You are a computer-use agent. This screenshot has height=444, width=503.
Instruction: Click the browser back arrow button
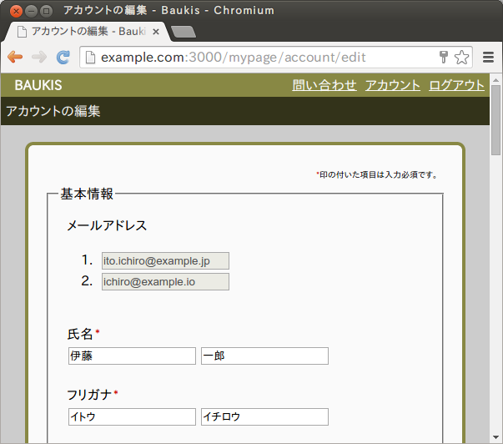pos(15,57)
